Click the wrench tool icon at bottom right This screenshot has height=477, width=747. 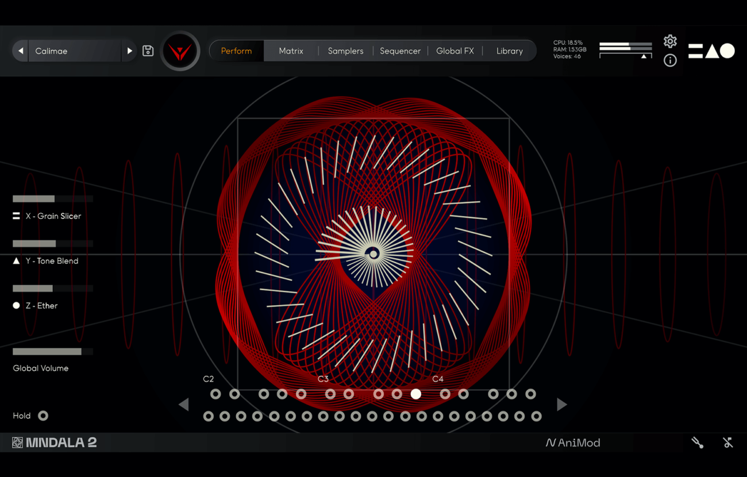(x=698, y=443)
